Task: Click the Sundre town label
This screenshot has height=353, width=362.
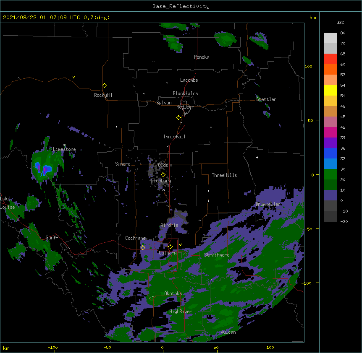Action: tap(123, 164)
